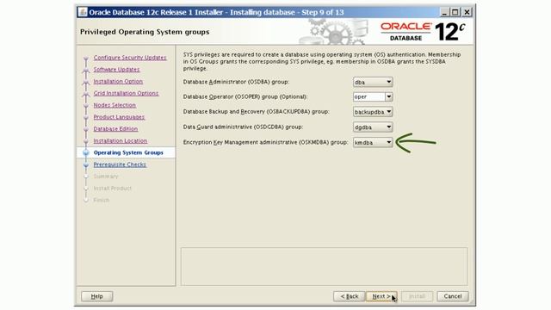This screenshot has height=310, width=551.
Task: Click the installer window title bar icon
Action: click(83, 12)
